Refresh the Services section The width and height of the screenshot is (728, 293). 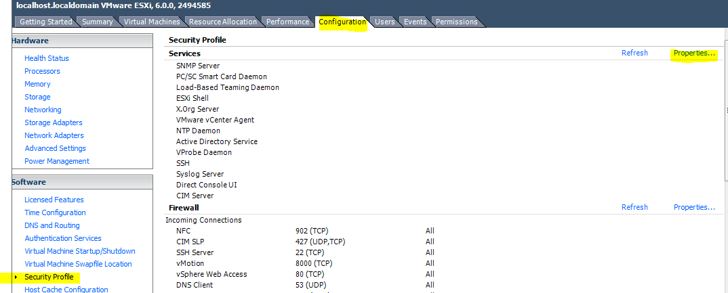pyautogui.click(x=634, y=53)
